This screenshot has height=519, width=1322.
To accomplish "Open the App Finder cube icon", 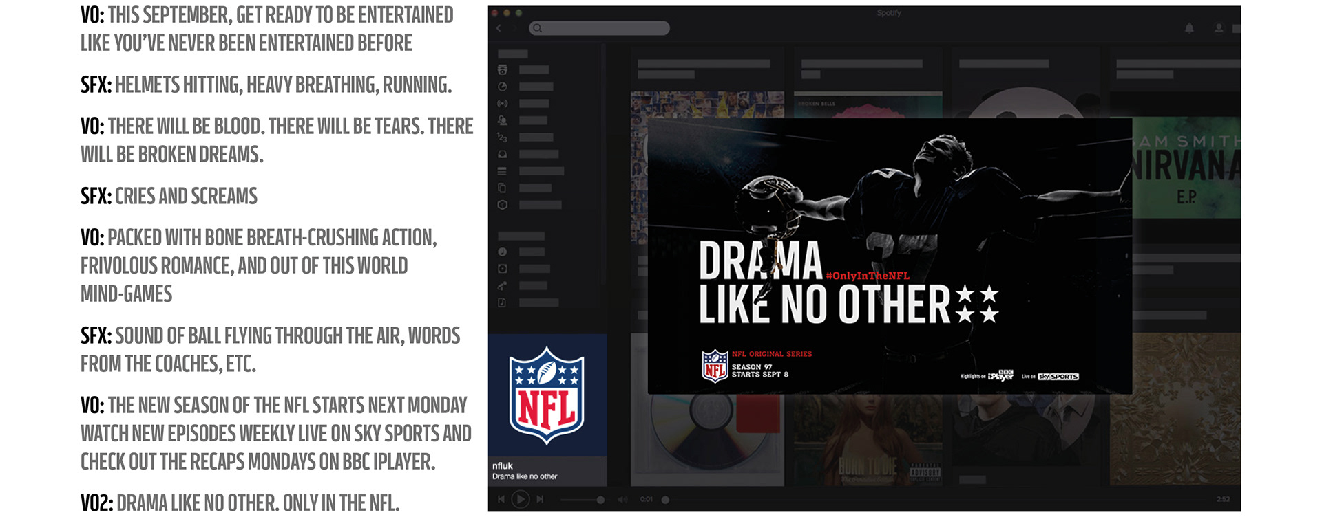I will tap(503, 205).
